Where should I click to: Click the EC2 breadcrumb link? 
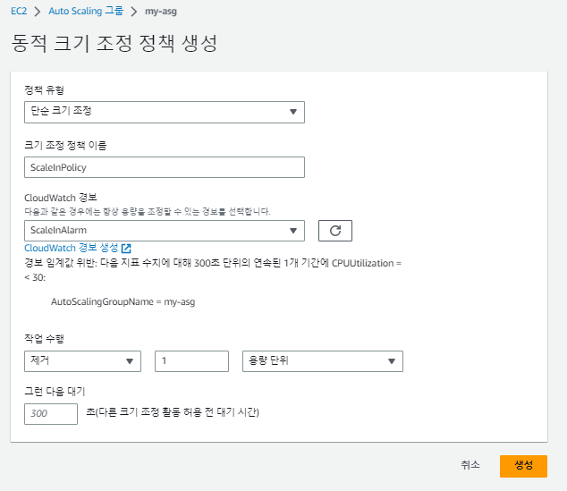(x=19, y=12)
